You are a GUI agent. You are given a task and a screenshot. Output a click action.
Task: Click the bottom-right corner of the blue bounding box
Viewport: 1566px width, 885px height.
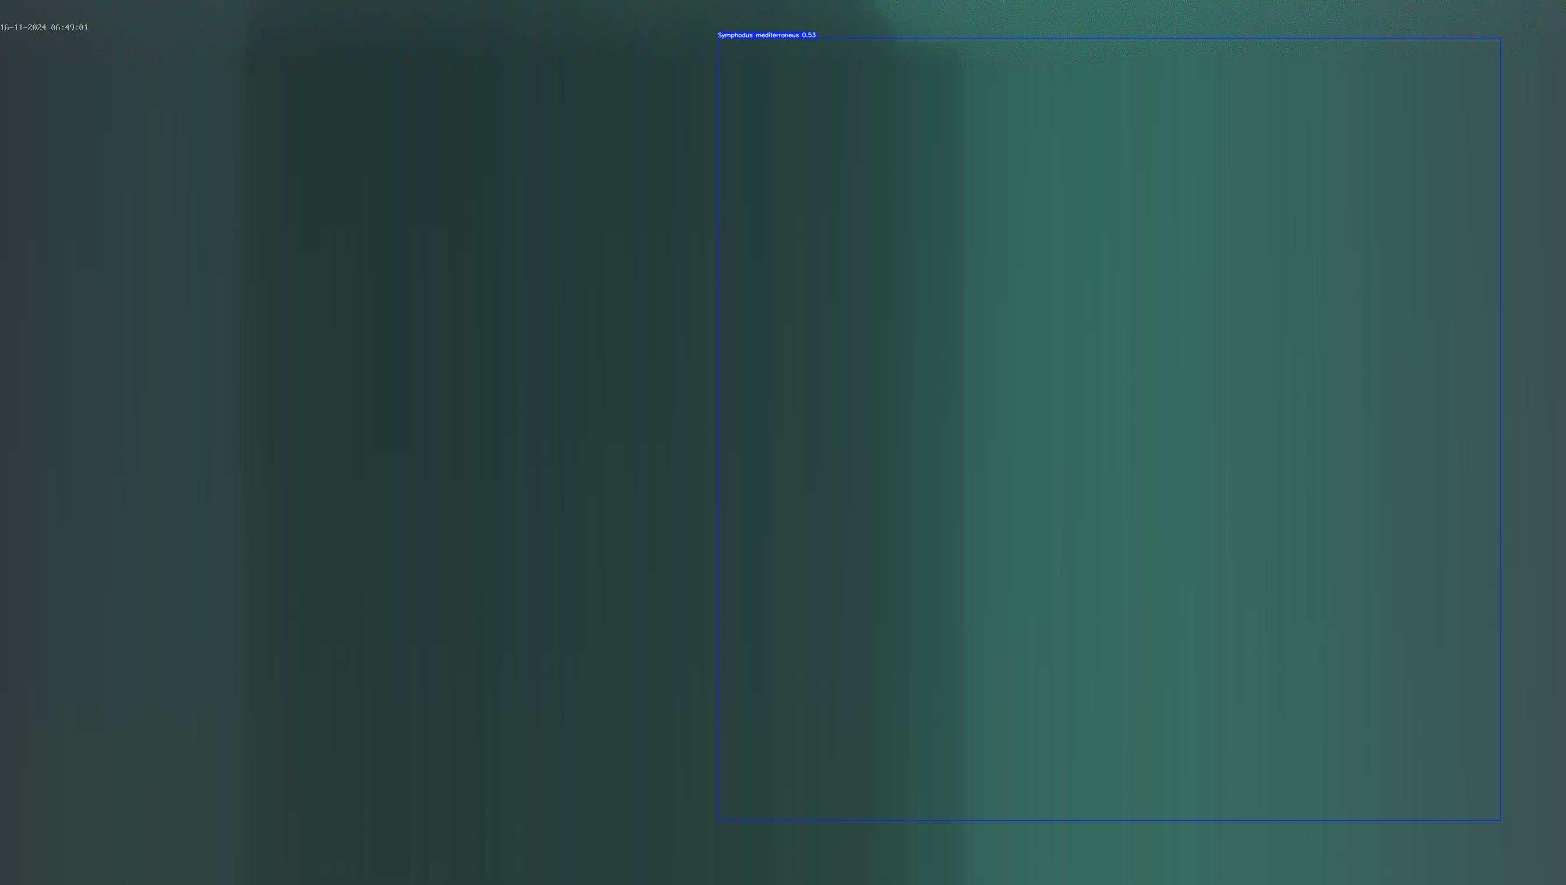click(x=1500, y=820)
